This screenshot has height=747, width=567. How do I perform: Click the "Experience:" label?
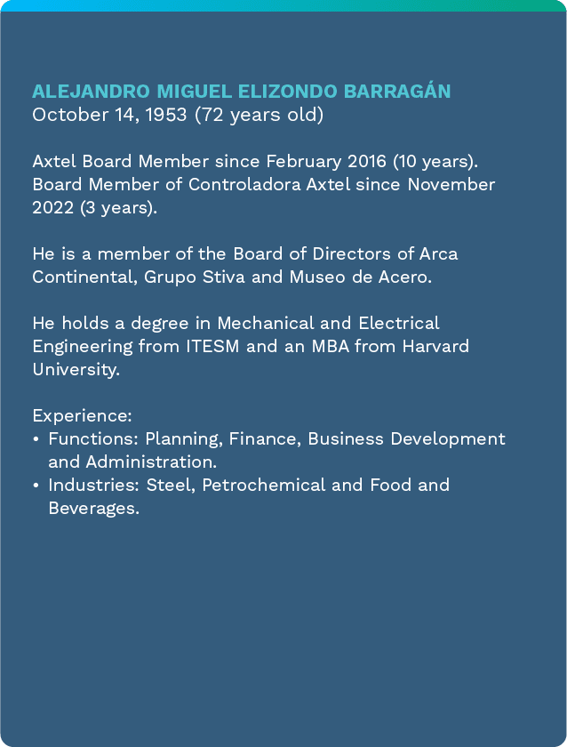[82, 415]
